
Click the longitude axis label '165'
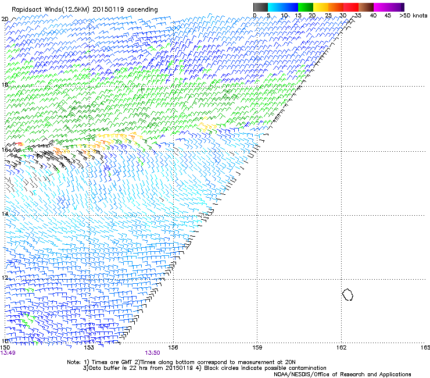[425, 348]
